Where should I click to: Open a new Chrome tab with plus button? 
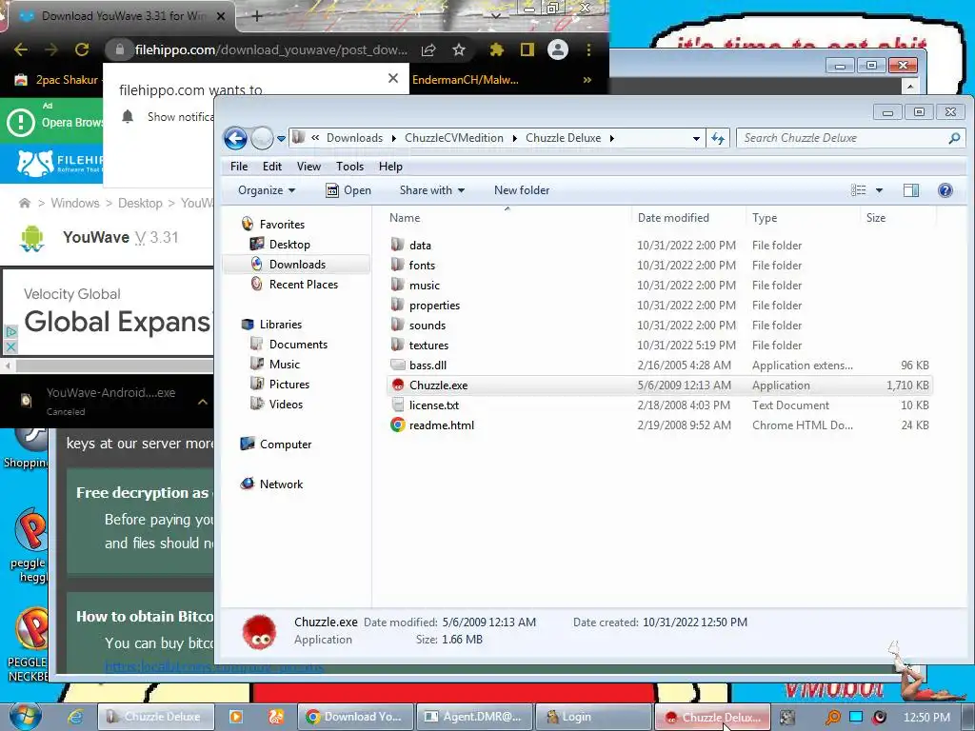tap(257, 15)
